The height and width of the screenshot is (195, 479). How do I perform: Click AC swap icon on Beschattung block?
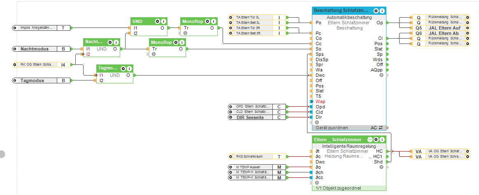coord(381,128)
